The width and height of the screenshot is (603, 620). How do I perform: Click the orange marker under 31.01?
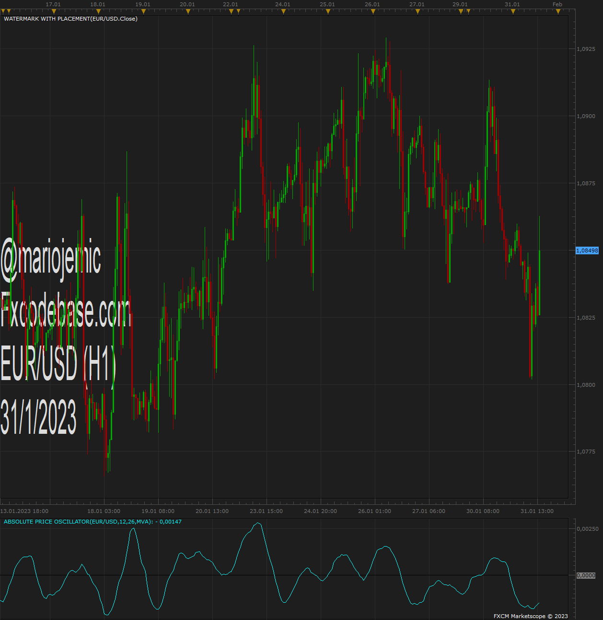(512, 12)
